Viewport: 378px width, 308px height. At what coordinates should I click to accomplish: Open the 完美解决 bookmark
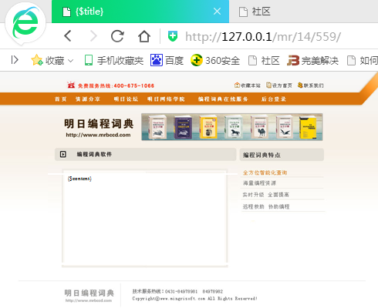point(312,61)
